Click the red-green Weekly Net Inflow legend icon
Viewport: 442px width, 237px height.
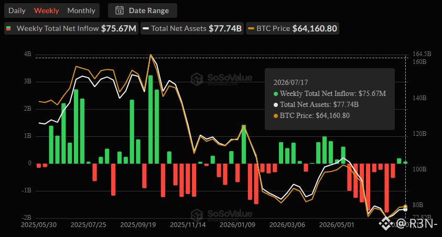coord(9,28)
